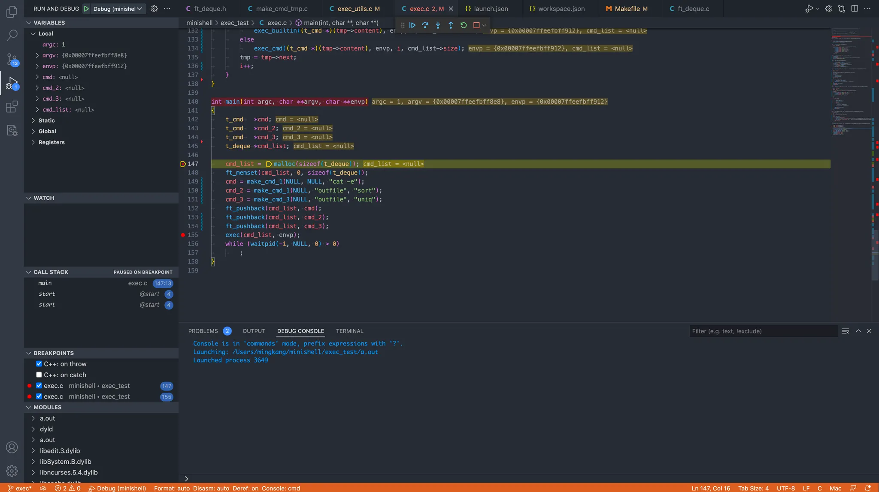This screenshot has width=879, height=492.
Task: Open launch.json via the debug gear icon
Action: point(154,9)
